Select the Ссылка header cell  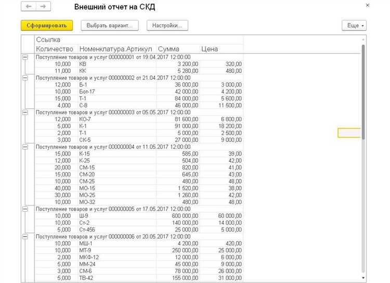[x=139, y=40]
